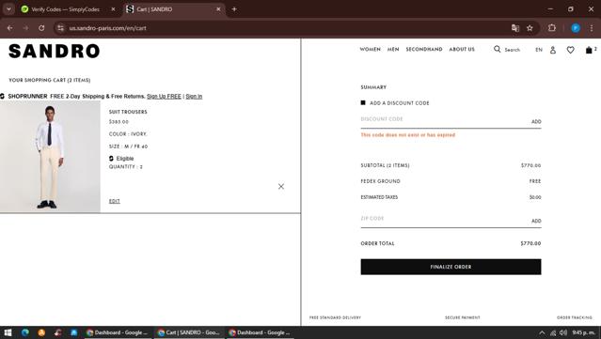Open the tab search dropdown arrow

pyautogui.click(x=8, y=9)
